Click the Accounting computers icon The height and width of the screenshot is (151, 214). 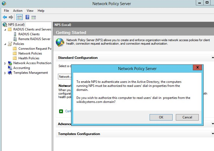click(10, 68)
